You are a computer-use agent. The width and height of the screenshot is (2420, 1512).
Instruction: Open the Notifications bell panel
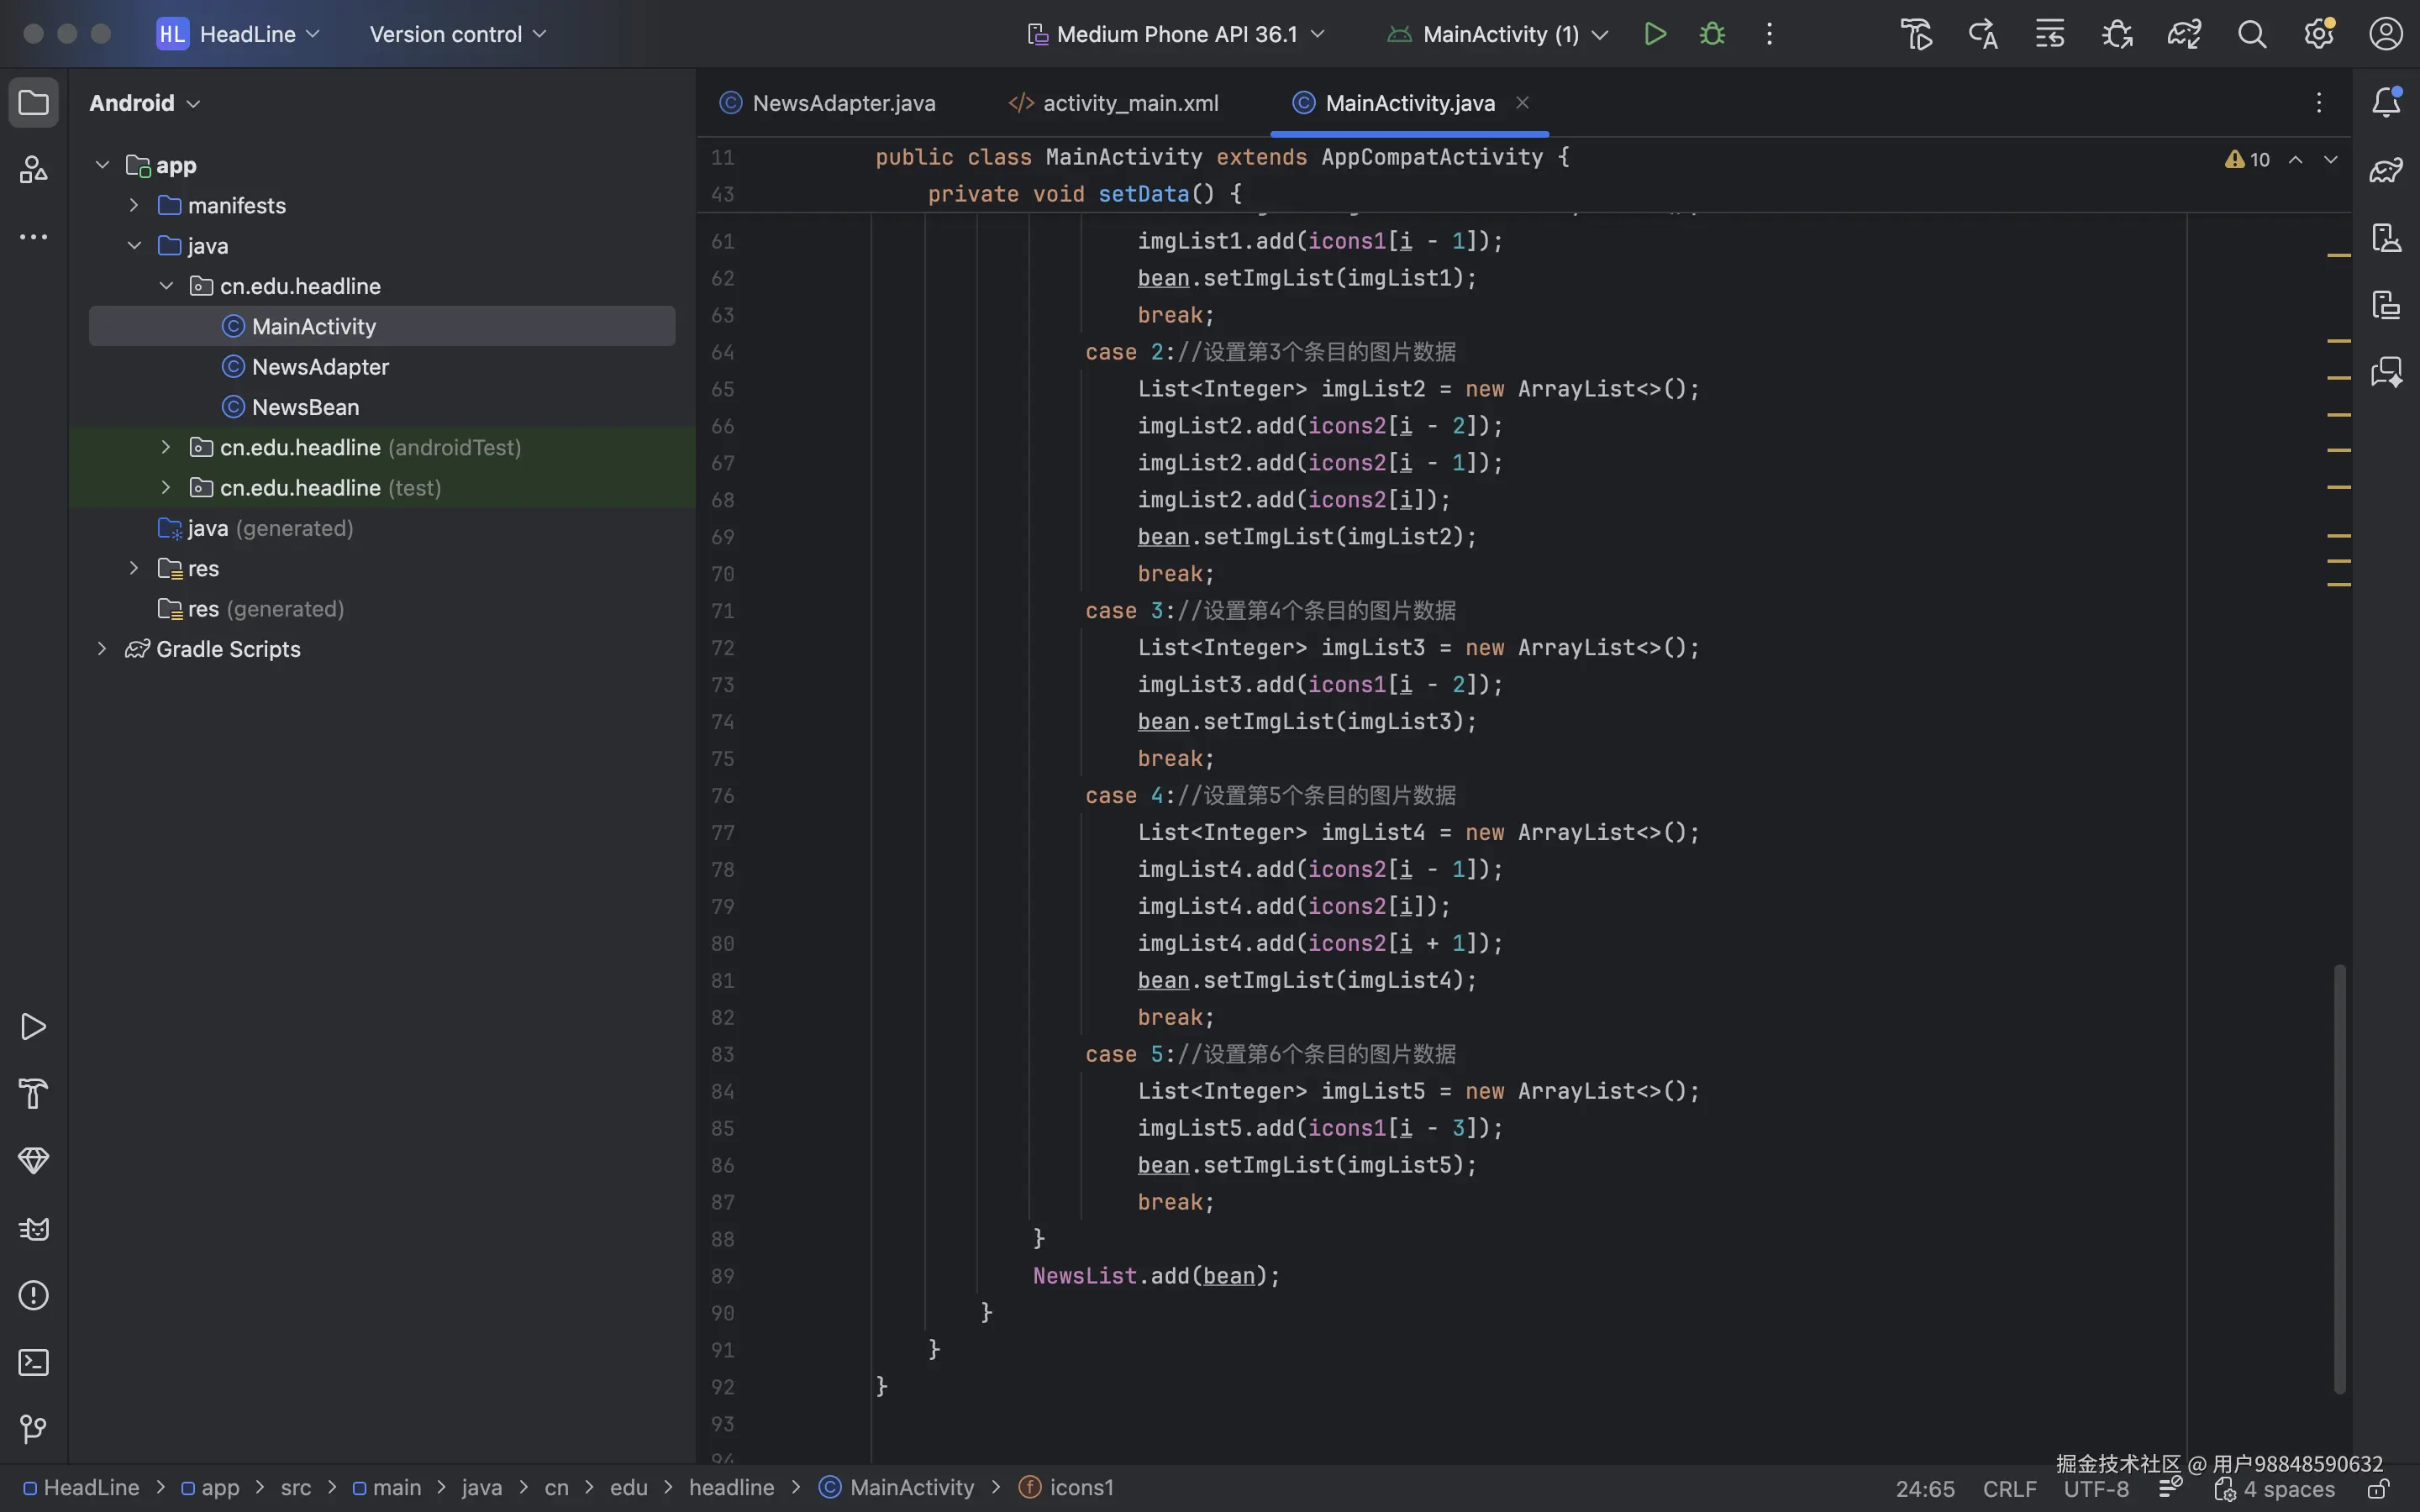(2386, 102)
